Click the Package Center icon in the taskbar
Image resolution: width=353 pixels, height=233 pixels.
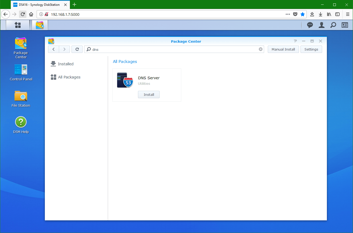tap(40, 25)
